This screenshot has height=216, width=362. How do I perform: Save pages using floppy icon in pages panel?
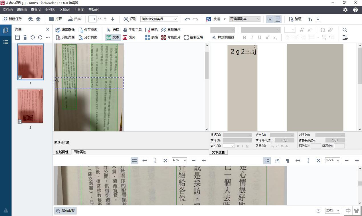pyautogui.click(x=18, y=37)
